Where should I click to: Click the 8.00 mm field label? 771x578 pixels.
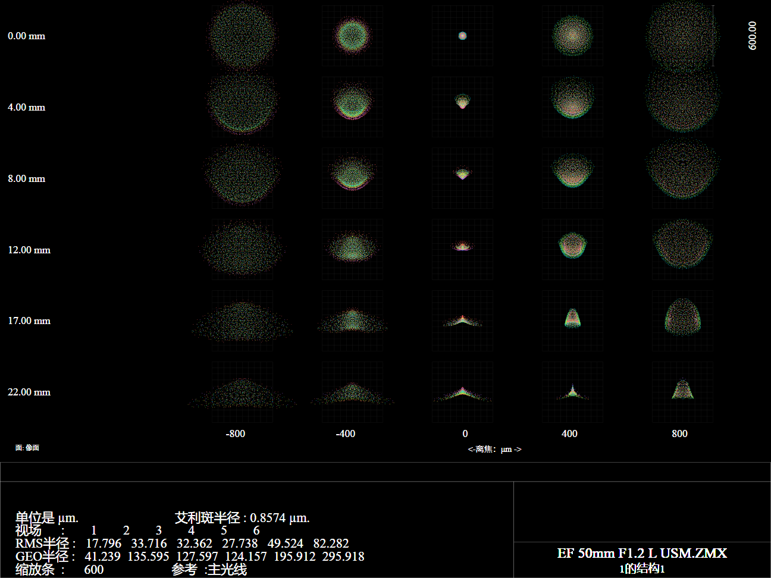pos(26,178)
